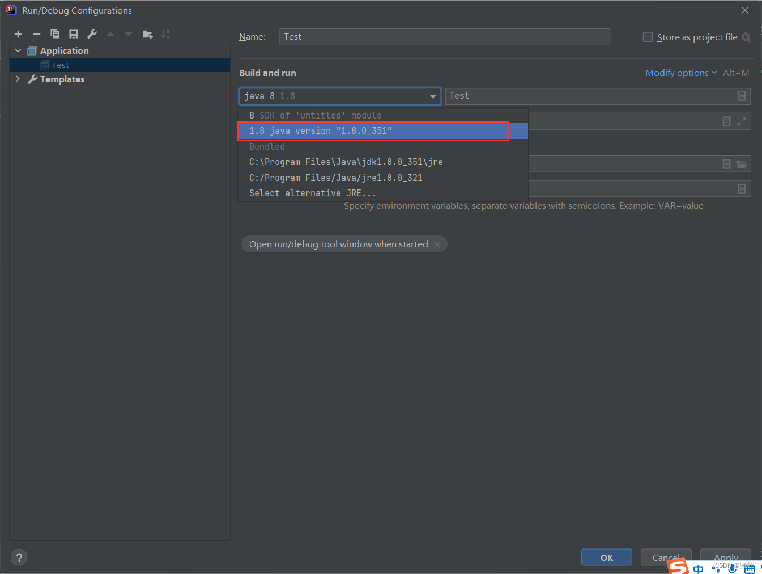
Task: Sort configurations alphabetically
Action: pos(165,33)
